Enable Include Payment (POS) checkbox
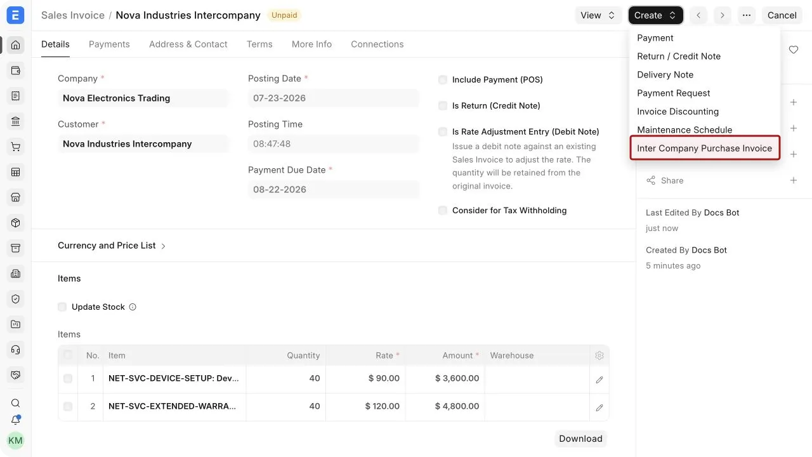This screenshot has height=457, width=812. pos(443,80)
